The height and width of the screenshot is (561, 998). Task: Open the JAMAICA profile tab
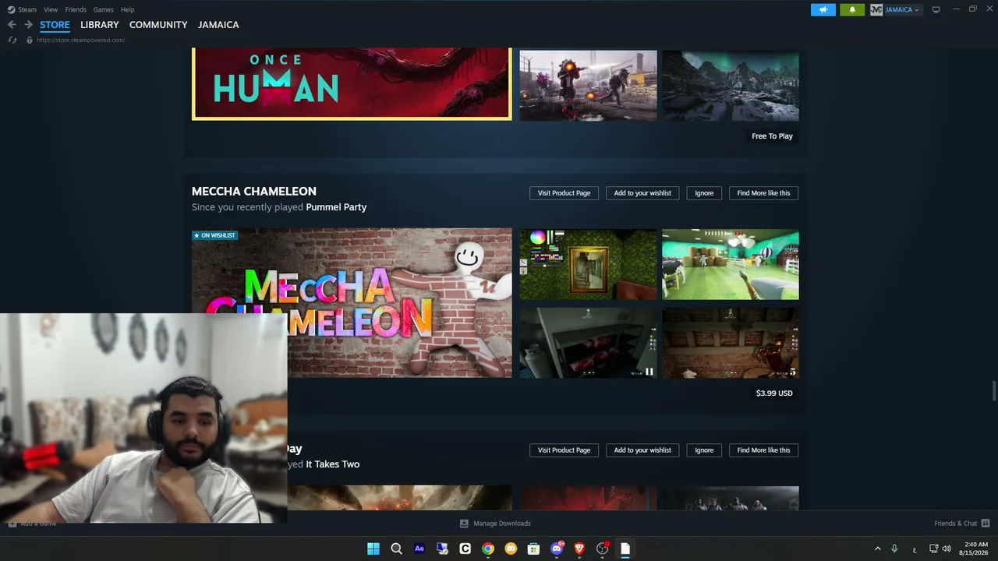point(218,25)
